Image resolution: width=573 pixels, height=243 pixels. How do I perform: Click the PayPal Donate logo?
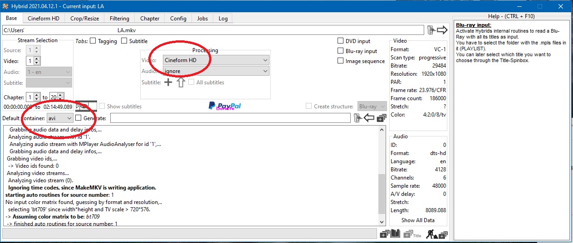pos(225,106)
